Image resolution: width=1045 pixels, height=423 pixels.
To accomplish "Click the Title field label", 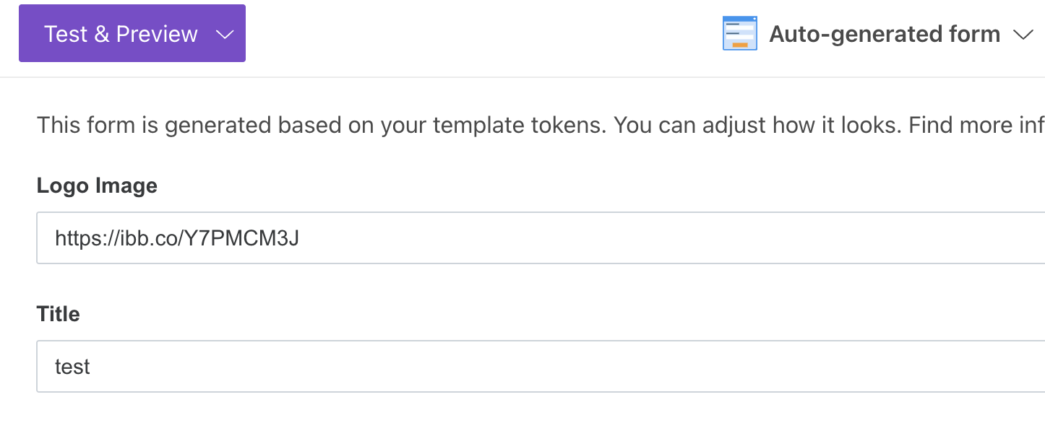I will [59, 315].
